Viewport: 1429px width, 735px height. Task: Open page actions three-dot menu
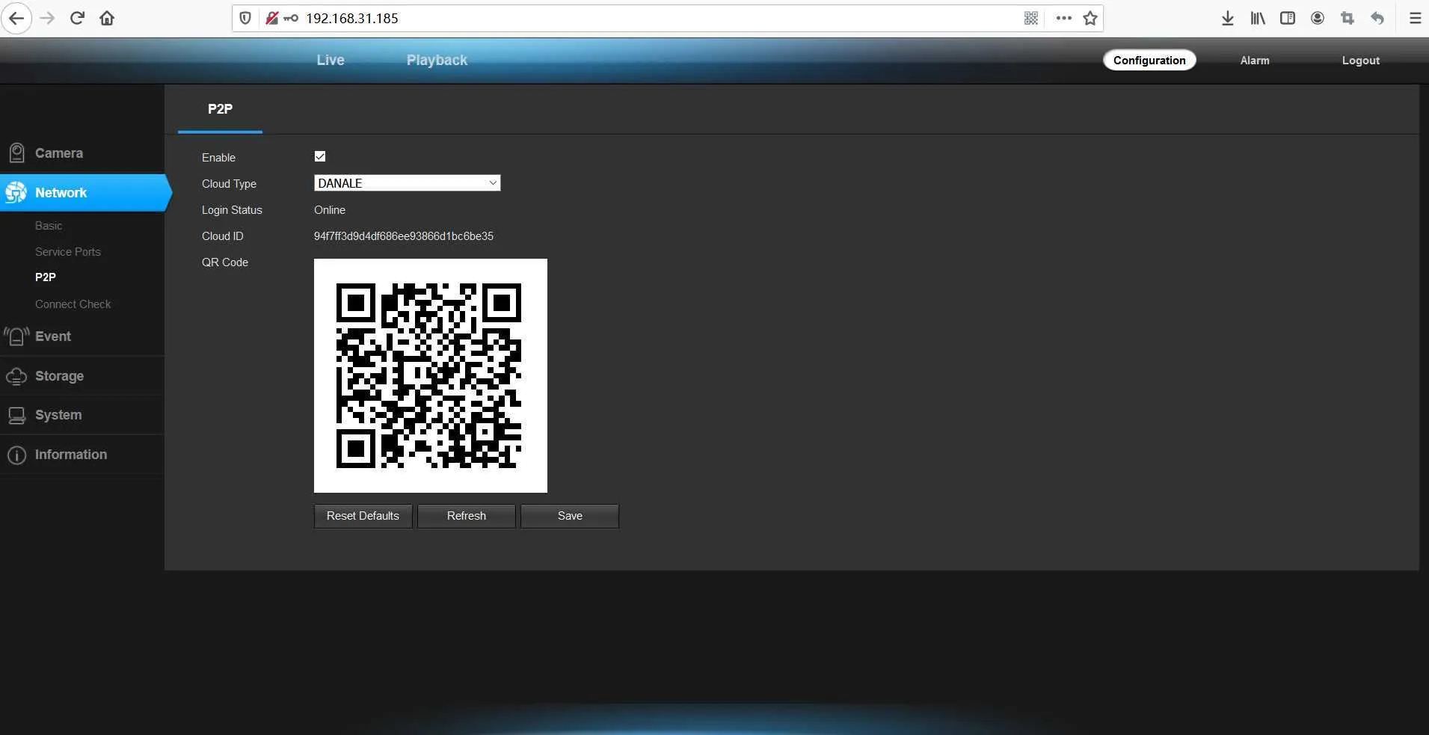(x=1063, y=18)
